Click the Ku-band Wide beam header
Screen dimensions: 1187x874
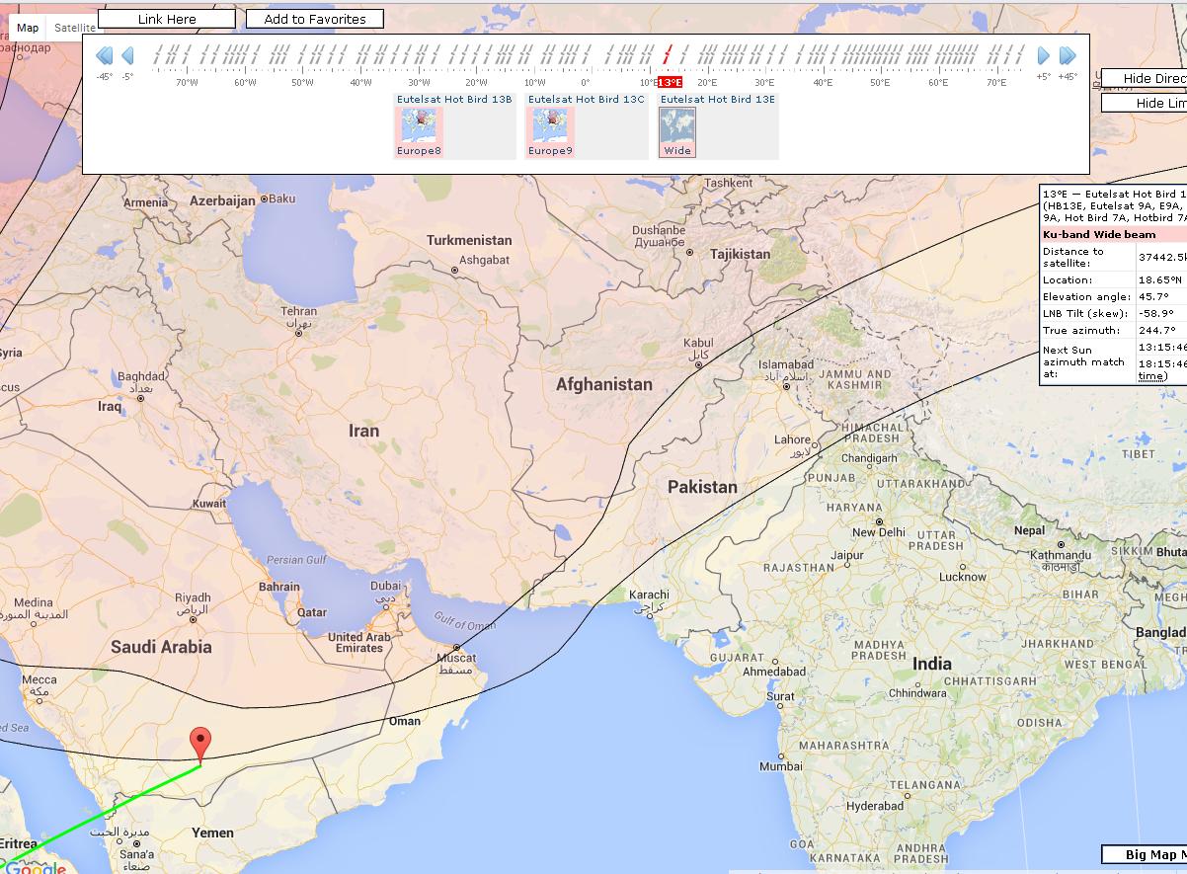click(1113, 235)
